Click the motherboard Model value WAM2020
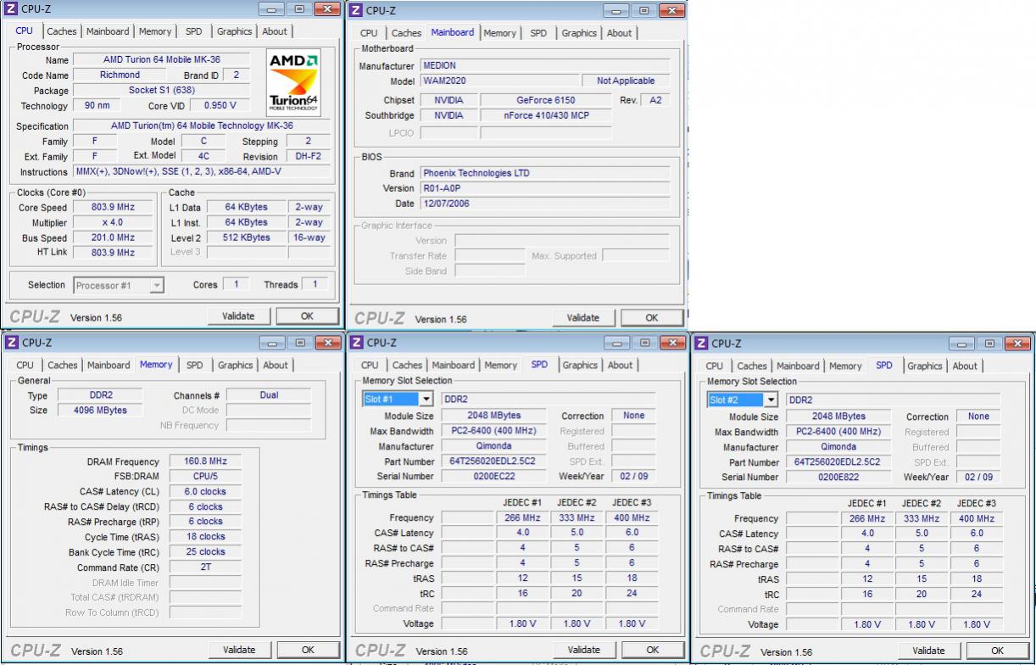Viewport: 1036px width, 665px height. pos(499,81)
